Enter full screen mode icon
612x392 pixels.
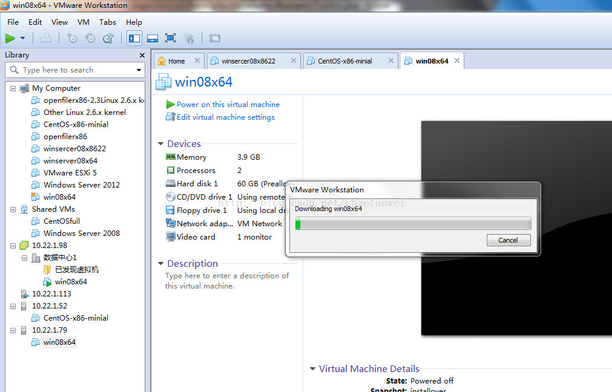(x=170, y=38)
